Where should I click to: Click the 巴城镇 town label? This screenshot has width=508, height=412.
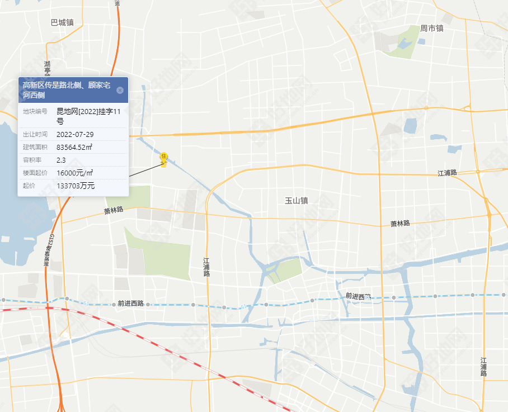(x=62, y=22)
